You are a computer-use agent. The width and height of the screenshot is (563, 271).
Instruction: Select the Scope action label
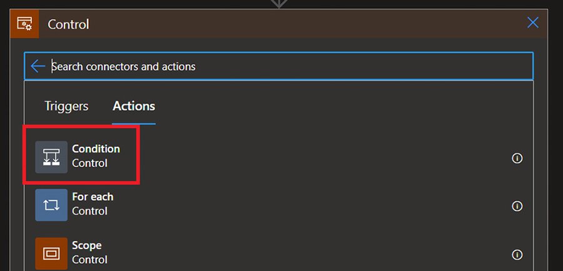(86, 245)
